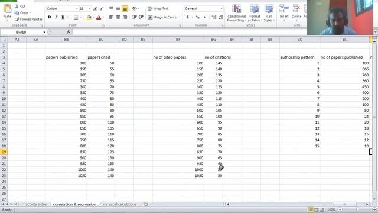This screenshot has width=378, height=213.
Task: Apply the yellow Fill Color bucket
Action: coord(89,17)
